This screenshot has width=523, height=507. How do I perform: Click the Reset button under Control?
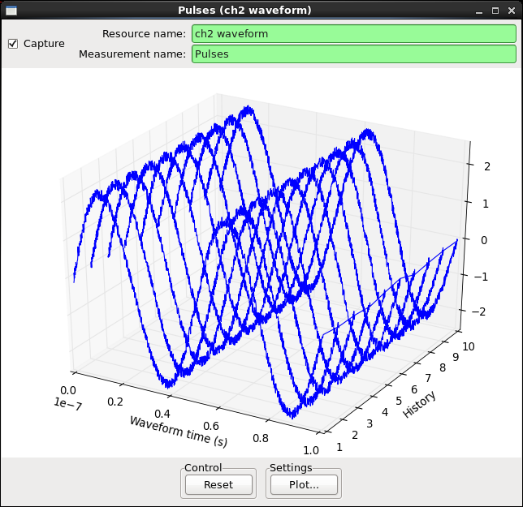tap(218, 484)
